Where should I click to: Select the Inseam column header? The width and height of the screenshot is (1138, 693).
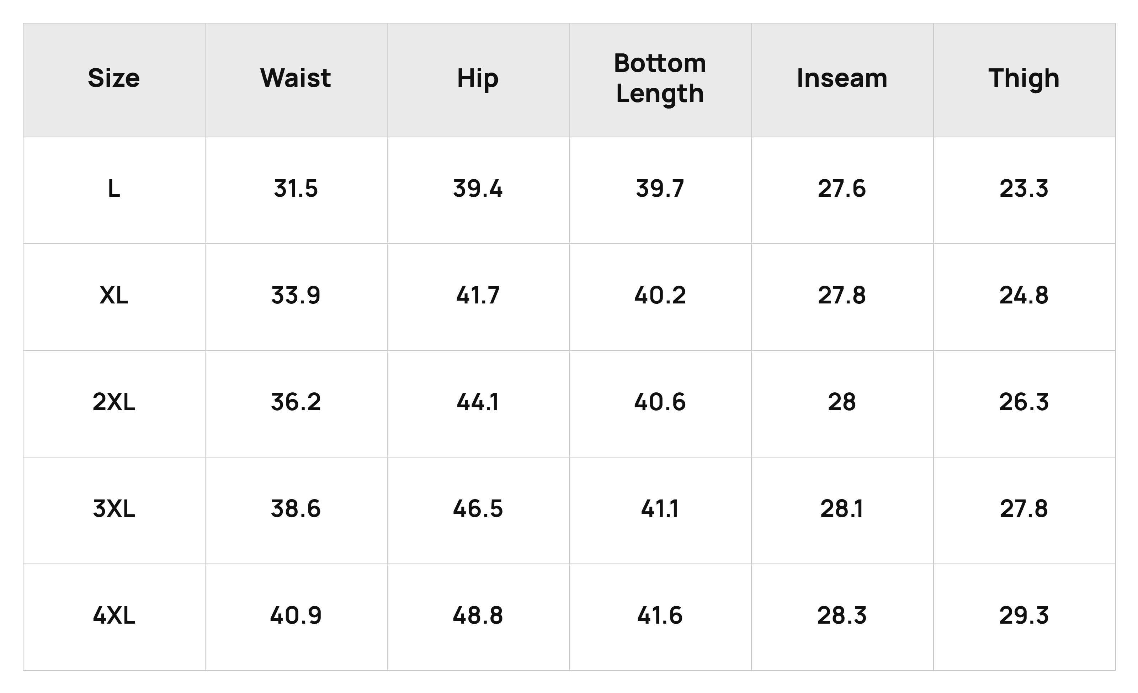coord(842,79)
